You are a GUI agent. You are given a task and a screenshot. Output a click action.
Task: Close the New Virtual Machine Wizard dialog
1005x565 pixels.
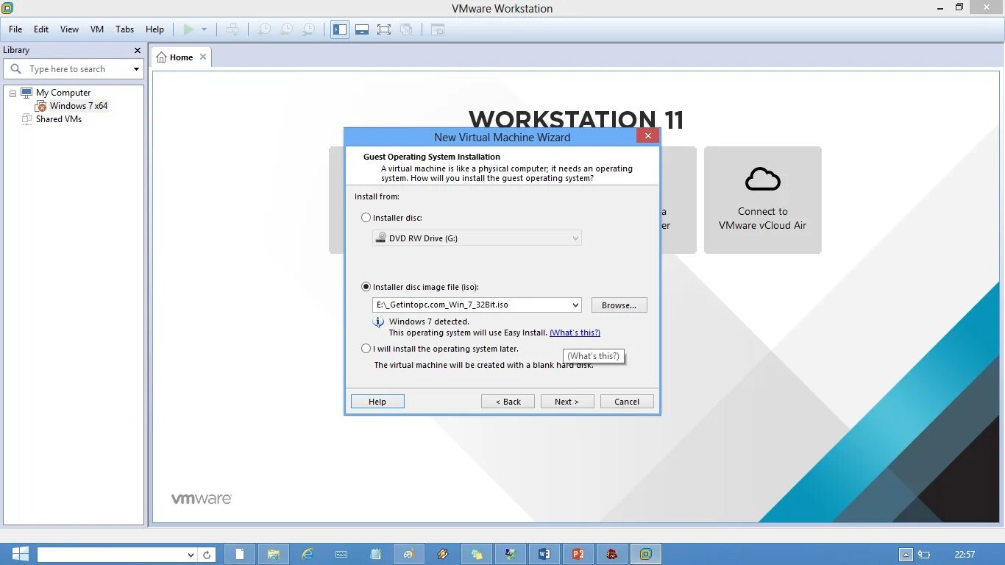click(x=647, y=136)
